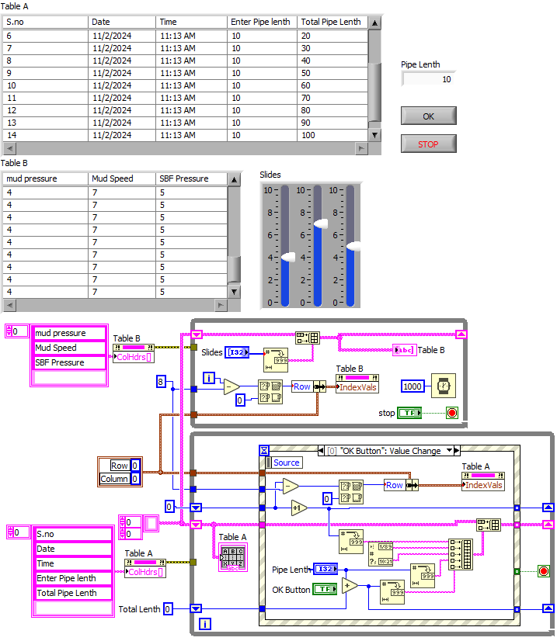The image size is (557, 641).
Task: Click the event timeout hourglass terminal
Action: [x=264, y=450]
